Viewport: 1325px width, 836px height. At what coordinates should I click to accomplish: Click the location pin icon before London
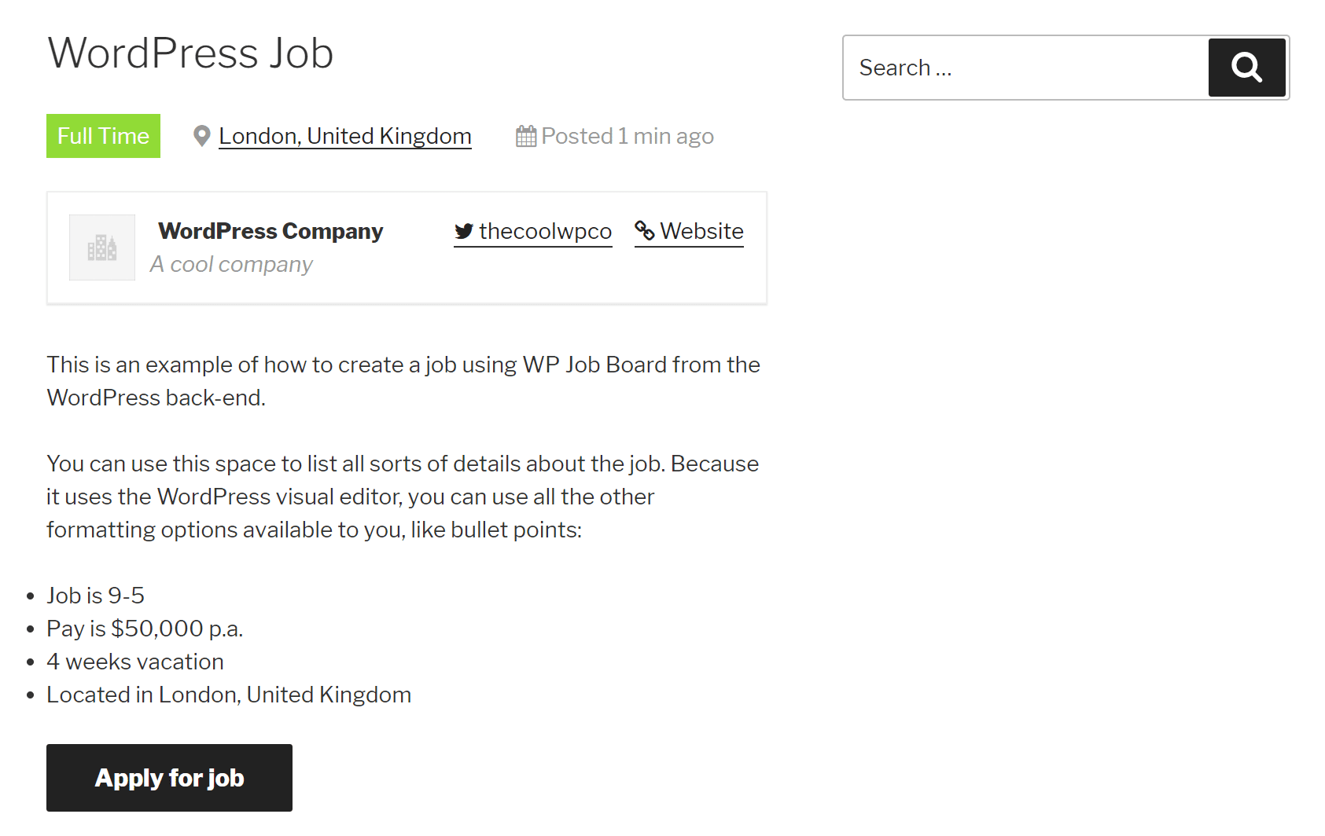(x=201, y=135)
